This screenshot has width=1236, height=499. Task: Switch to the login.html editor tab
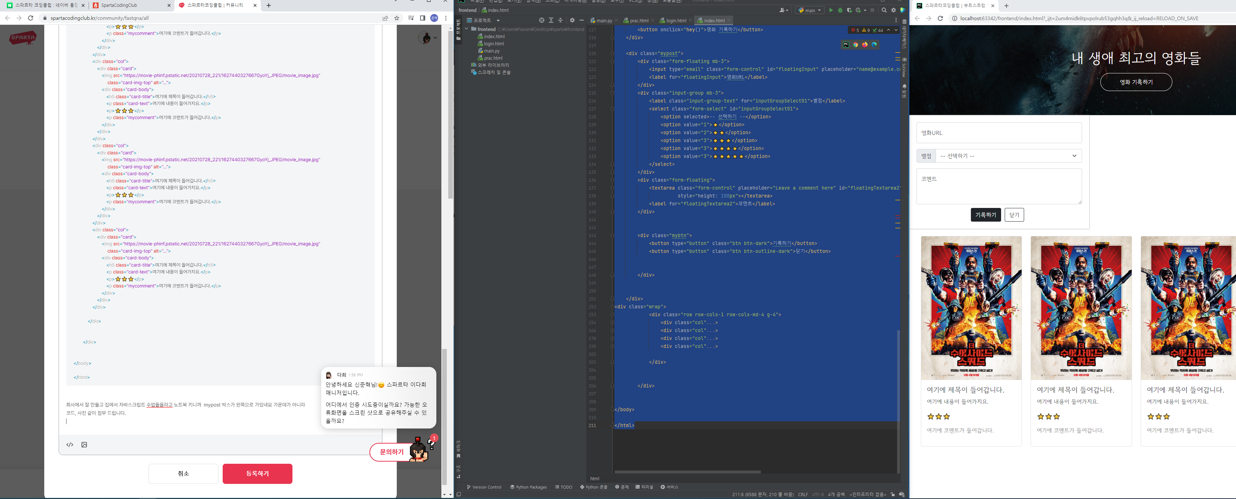pyautogui.click(x=676, y=20)
